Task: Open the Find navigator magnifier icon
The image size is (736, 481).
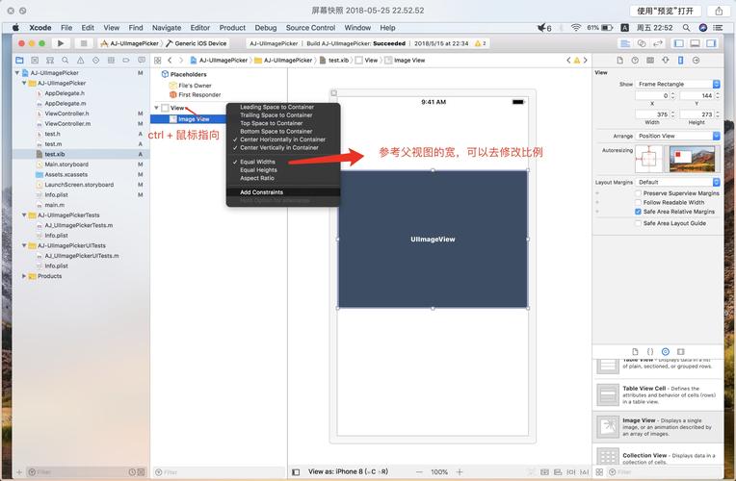Action: 66,60
